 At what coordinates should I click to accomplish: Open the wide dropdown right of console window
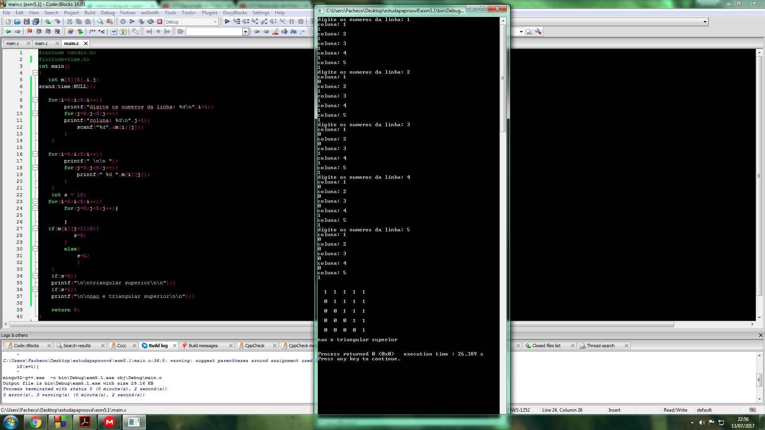(x=608, y=21)
